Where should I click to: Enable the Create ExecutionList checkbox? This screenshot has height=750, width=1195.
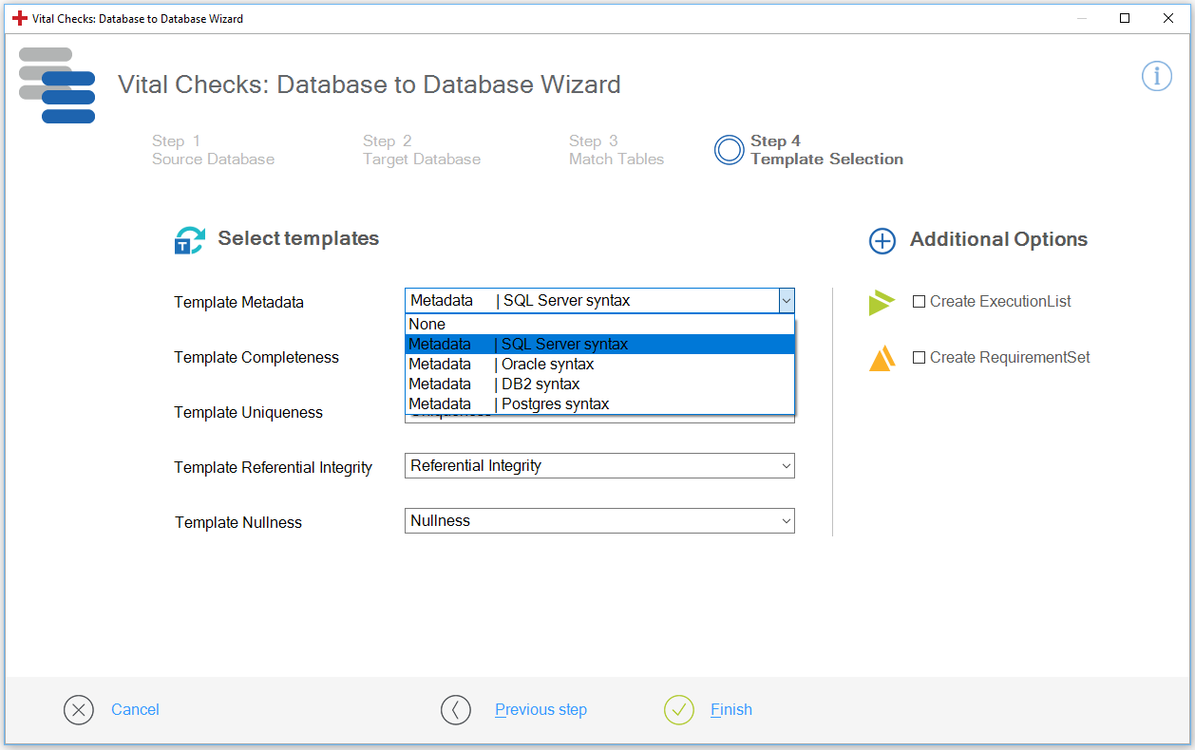pos(919,302)
